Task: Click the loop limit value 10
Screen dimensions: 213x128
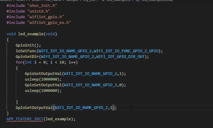Action: pyautogui.click(x=62, y=62)
